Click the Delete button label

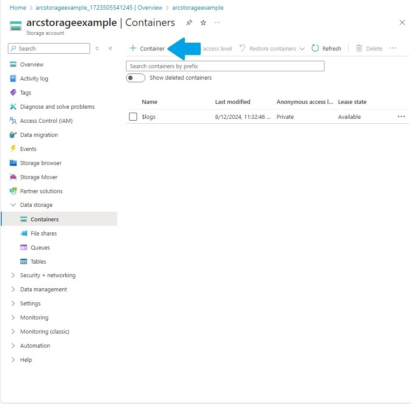coord(374,48)
